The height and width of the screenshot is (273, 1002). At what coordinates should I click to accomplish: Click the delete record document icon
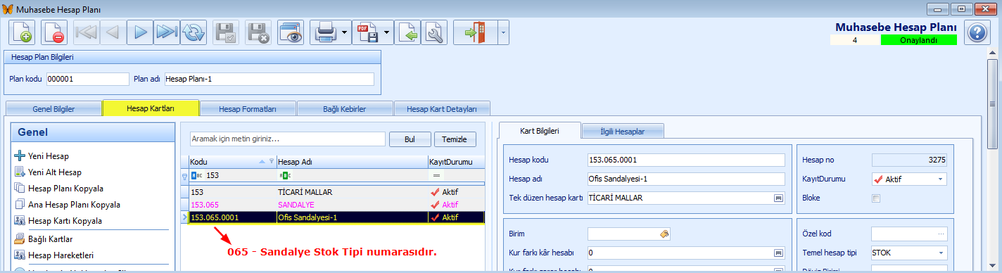pos(54,32)
